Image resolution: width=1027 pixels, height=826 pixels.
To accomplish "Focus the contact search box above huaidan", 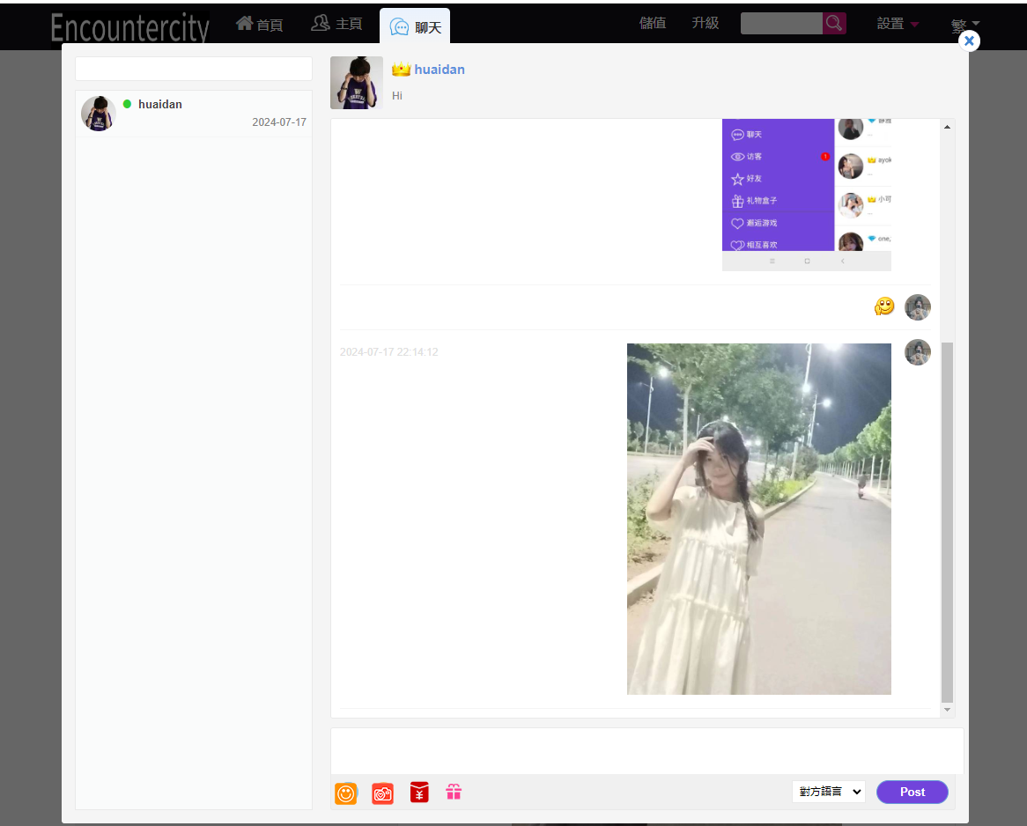I will [194, 69].
